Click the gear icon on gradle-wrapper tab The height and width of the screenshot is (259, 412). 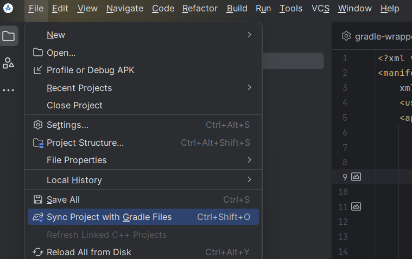(x=346, y=36)
